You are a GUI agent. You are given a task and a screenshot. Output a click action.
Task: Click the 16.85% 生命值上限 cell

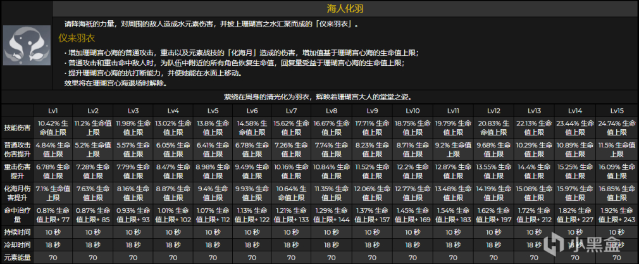point(617,193)
